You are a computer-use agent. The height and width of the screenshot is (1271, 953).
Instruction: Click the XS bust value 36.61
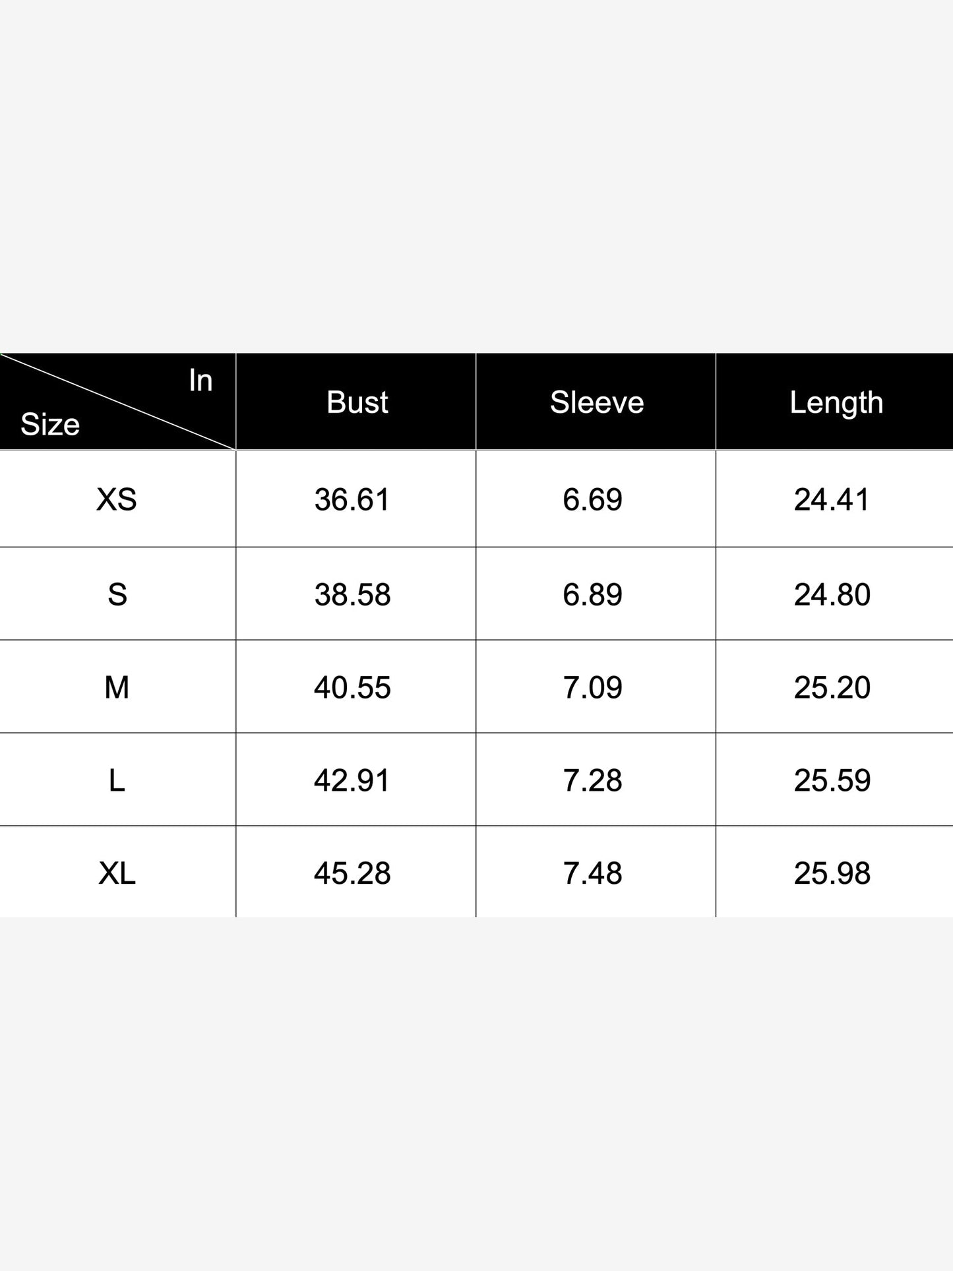[x=352, y=499]
